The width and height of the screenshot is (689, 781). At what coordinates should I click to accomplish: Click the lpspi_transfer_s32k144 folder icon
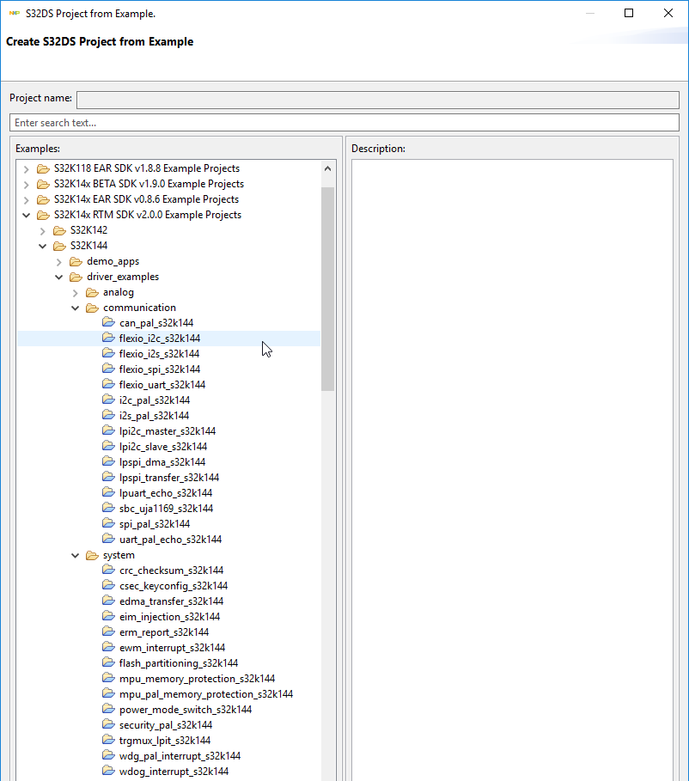click(108, 477)
